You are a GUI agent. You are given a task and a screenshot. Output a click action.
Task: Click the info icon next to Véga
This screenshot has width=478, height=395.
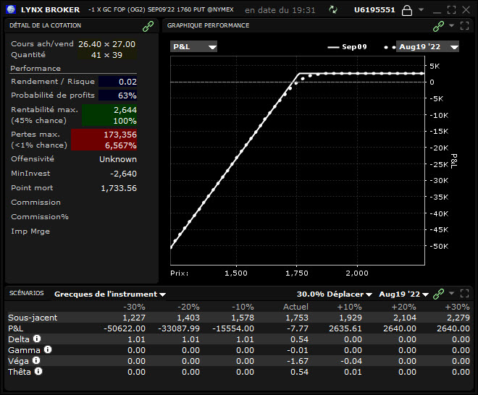click(36, 360)
